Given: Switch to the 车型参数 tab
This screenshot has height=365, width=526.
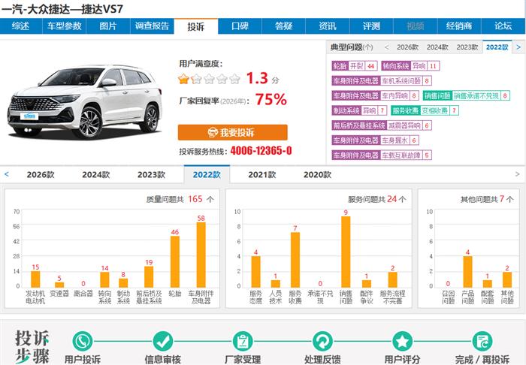Looking at the screenshot, I should 64,26.
